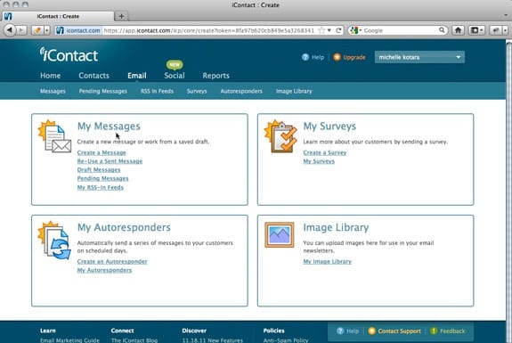Bookmark the page with the star icon
This screenshot has width=512, height=343.
[x=321, y=30]
